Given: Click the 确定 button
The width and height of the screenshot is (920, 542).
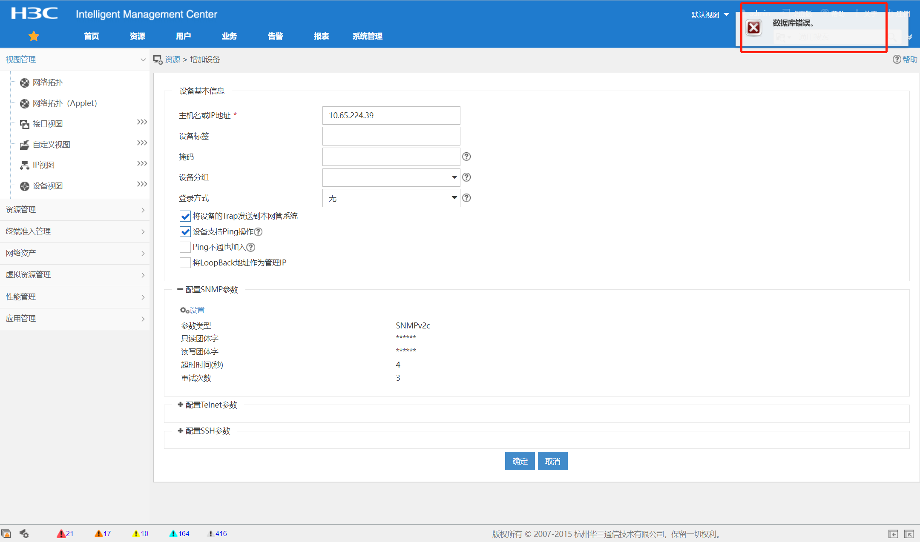Looking at the screenshot, I should point(520,461).
